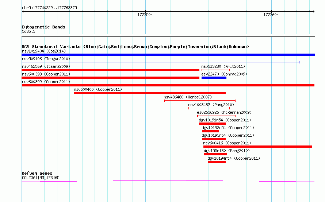
Task: Click the COL23A1|NM_173465 gene label
Action: click(41, 178)
